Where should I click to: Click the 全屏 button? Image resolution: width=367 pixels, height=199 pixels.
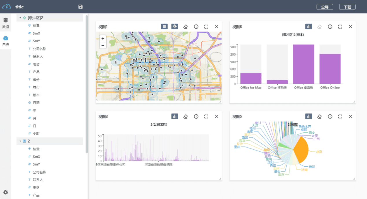click(x=325, y=7)
